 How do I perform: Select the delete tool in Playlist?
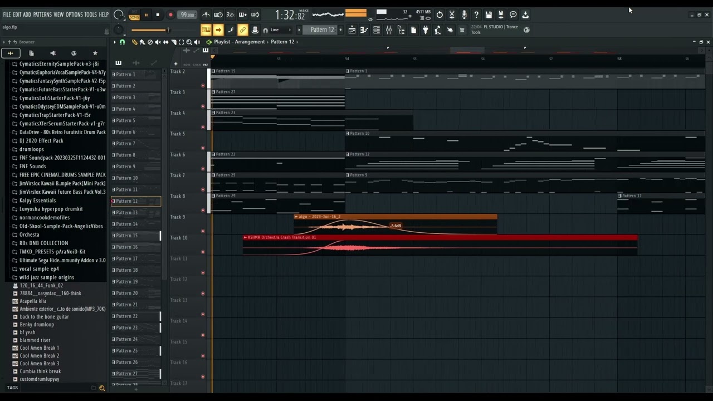click(150, 42)
